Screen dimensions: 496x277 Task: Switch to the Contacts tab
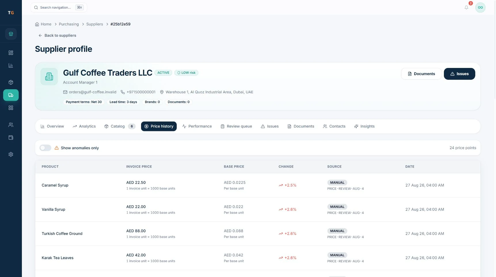pyautogui.click(x=334, y=126)
